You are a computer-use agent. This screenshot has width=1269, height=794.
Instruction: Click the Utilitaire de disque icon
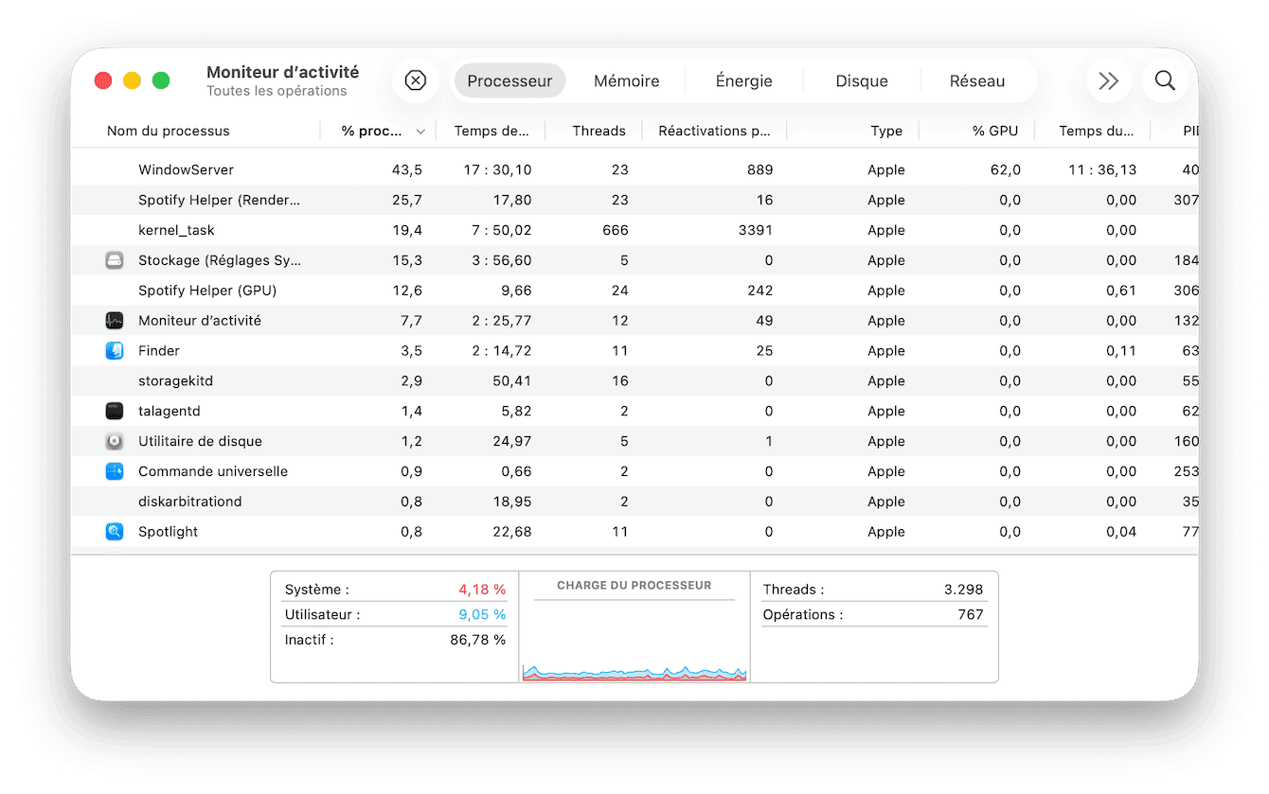(x=114, y=441)
